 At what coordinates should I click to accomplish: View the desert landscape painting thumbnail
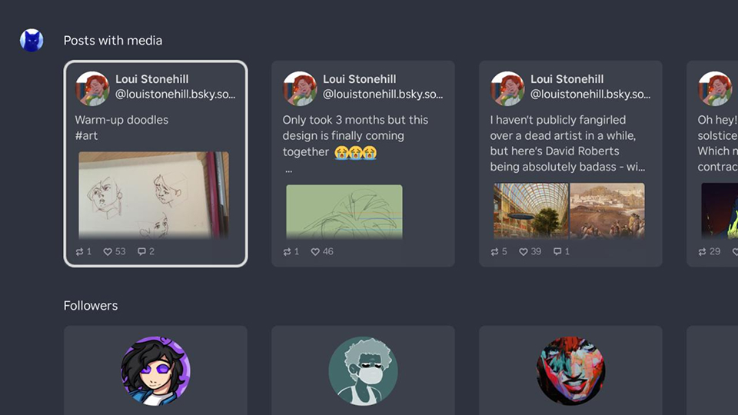tap(607, 211)
